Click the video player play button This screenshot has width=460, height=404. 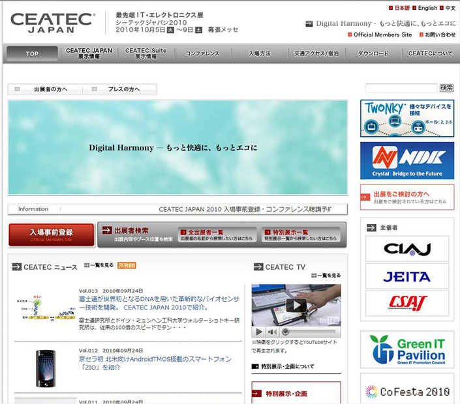click(x=259, y=332)
